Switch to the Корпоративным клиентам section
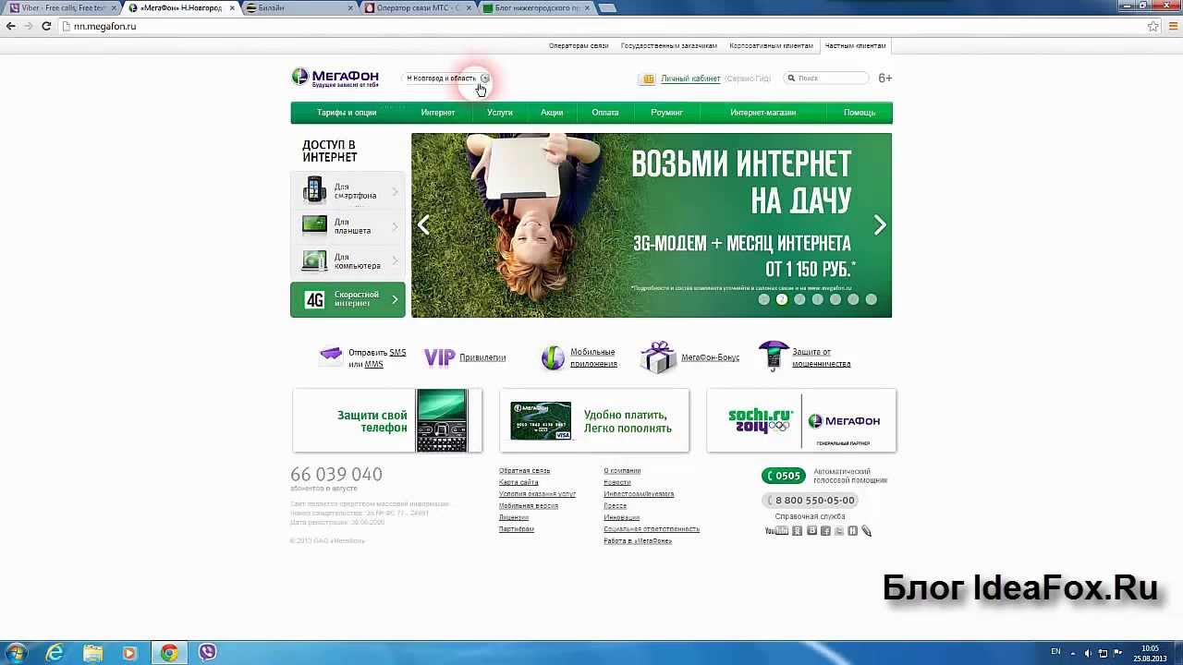Screen dimensions: 1183x665 [771, 45]
